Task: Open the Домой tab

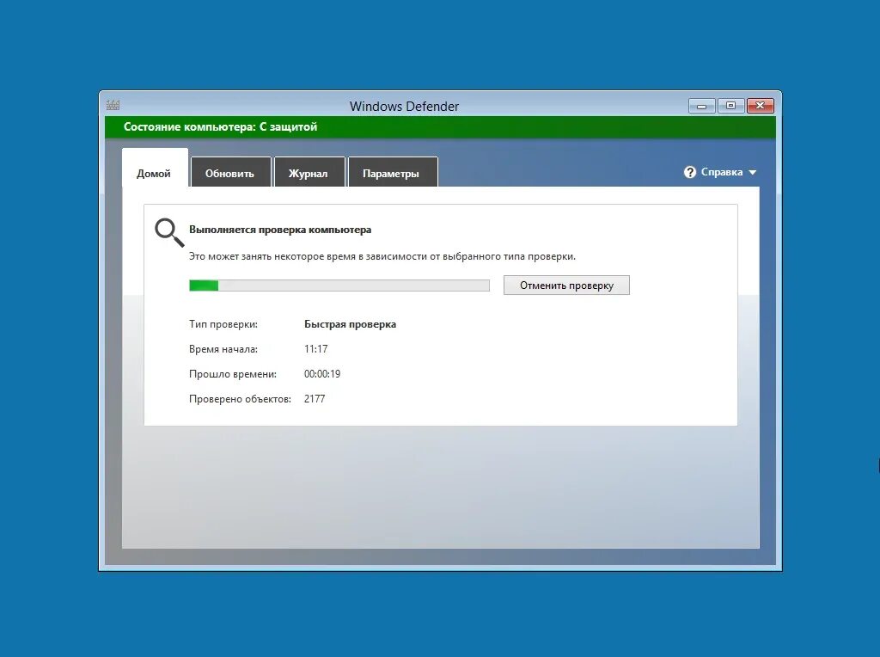Action: [x=155, y=168]
